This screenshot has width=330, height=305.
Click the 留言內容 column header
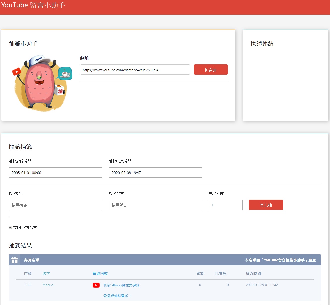[100, 273]
